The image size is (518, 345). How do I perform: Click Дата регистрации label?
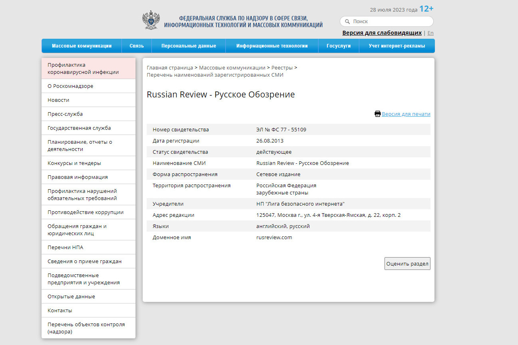tap(176, 141)
